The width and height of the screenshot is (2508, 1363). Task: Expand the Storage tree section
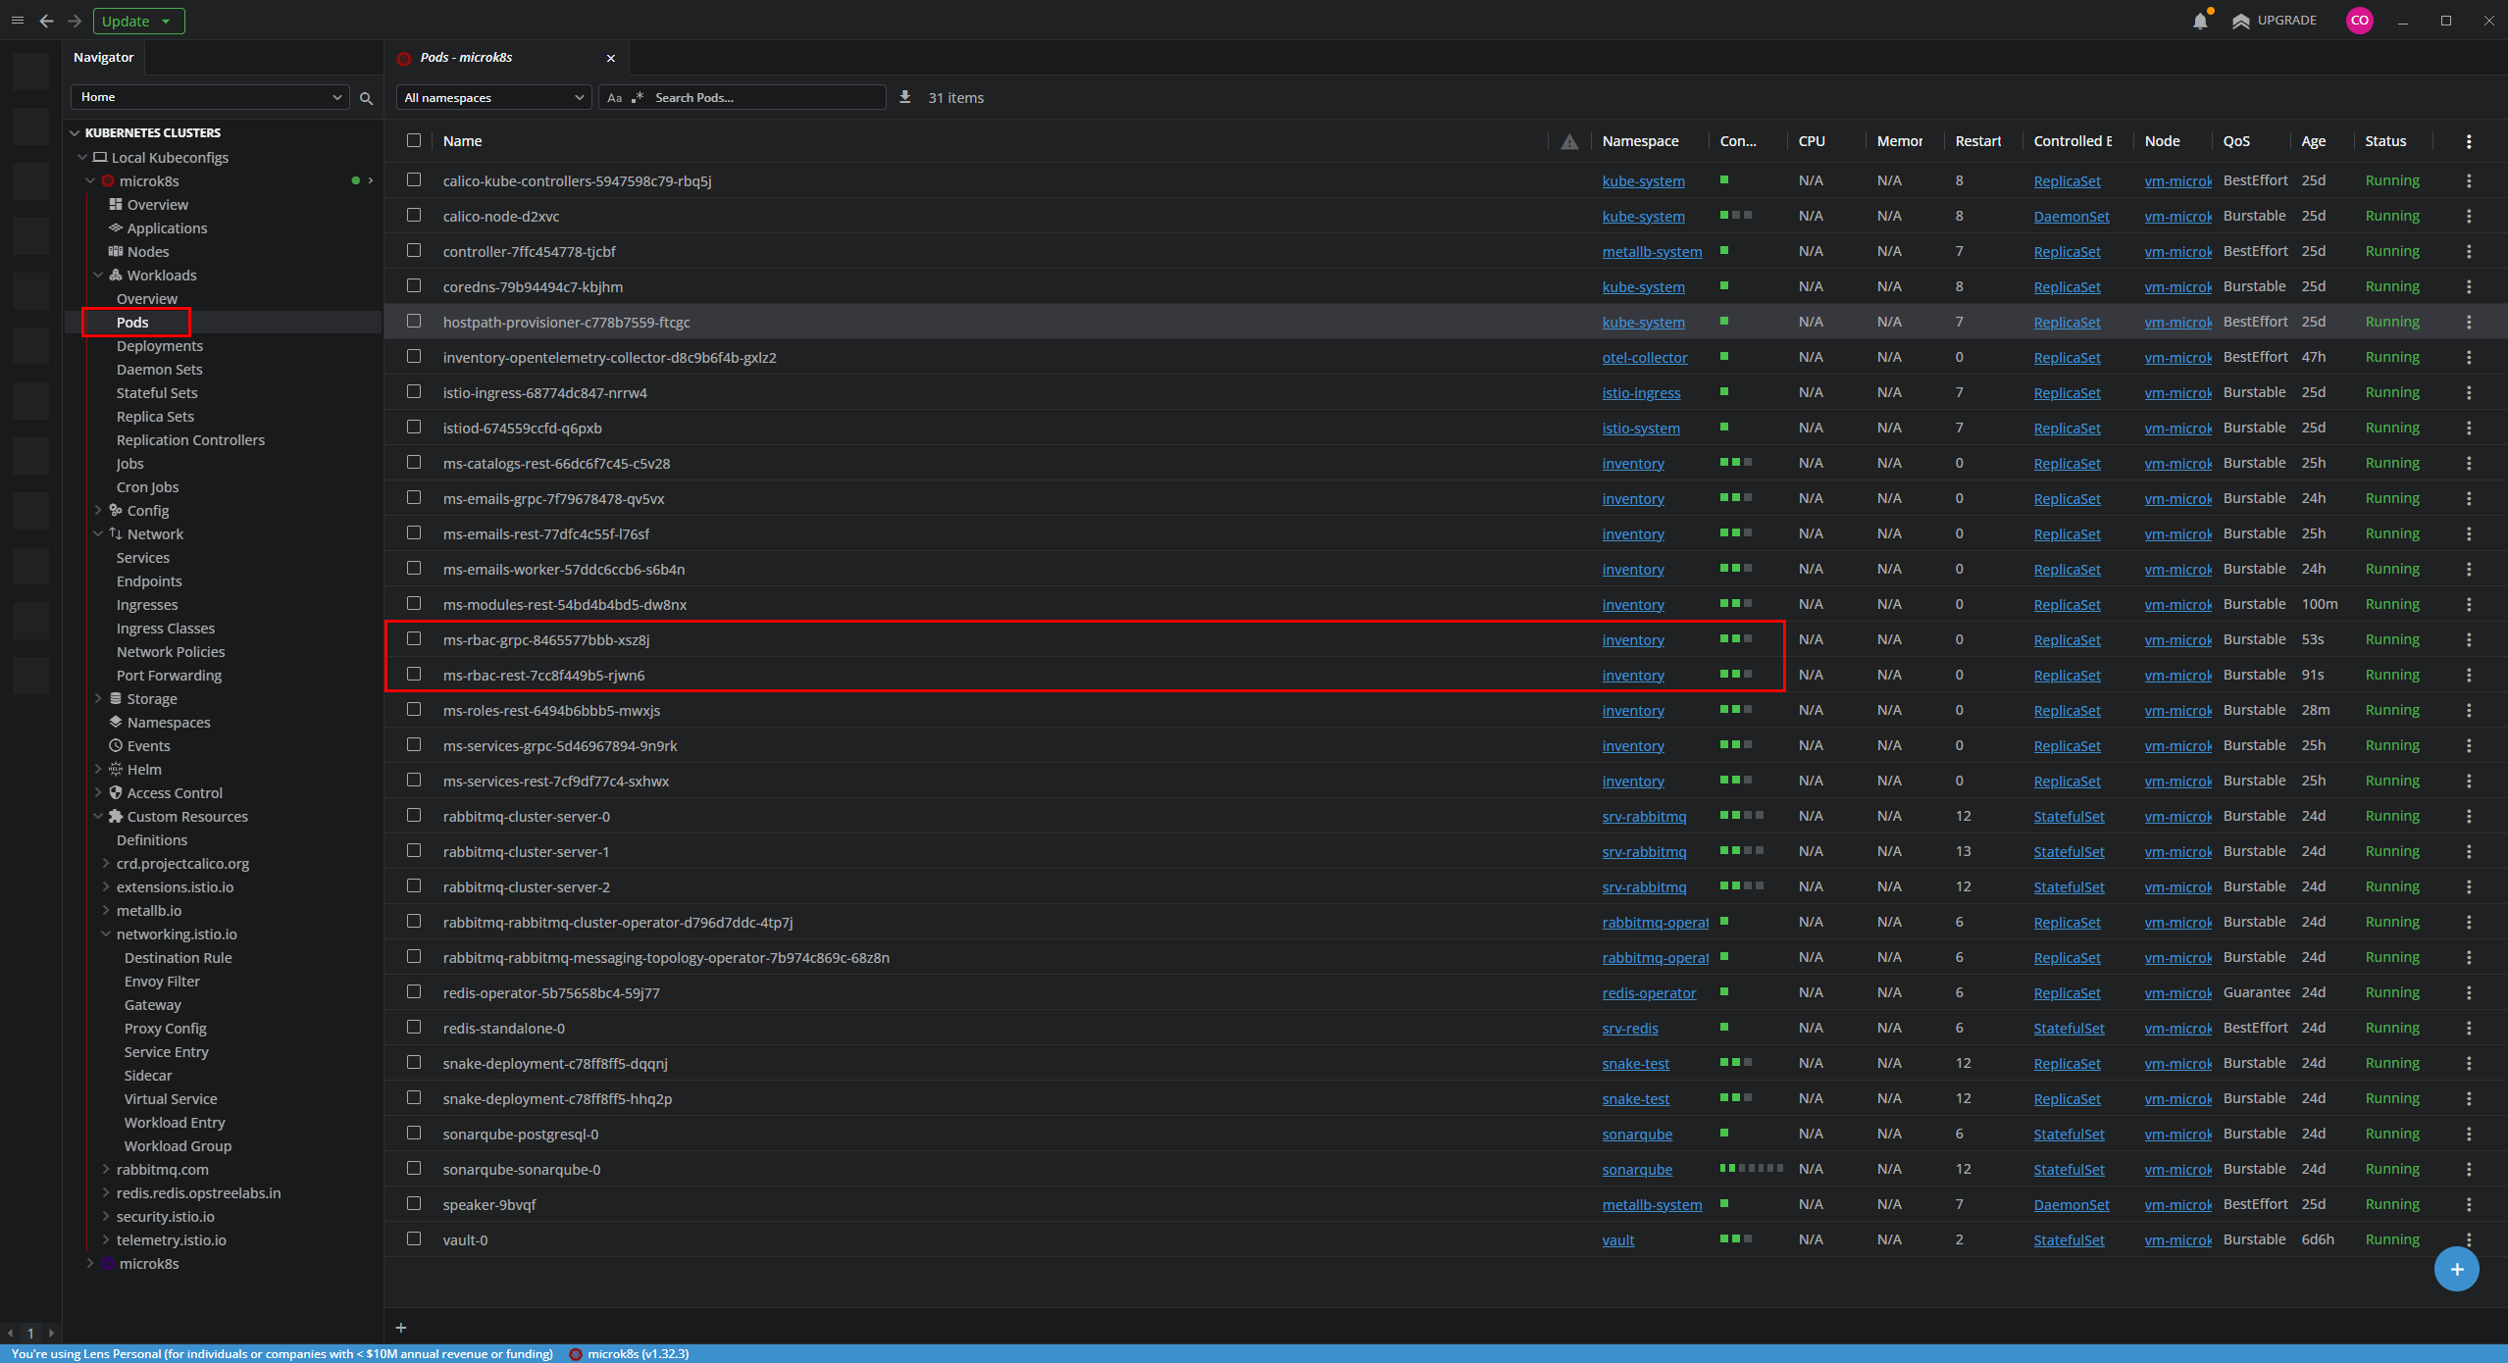point(98,698)
